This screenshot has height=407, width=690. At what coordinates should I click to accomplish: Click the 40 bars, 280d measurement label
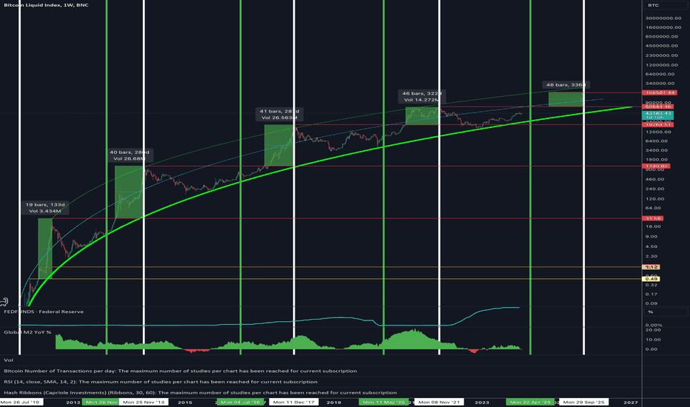click(x=129, y=155)
